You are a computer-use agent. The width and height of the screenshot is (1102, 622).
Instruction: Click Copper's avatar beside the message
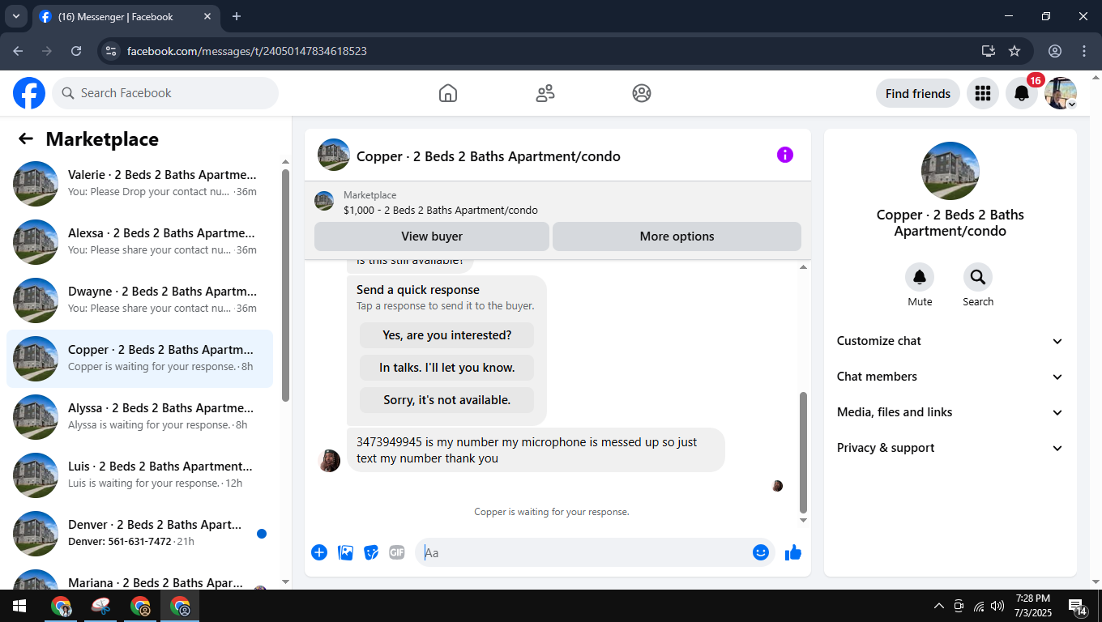(x=330, y=461)
